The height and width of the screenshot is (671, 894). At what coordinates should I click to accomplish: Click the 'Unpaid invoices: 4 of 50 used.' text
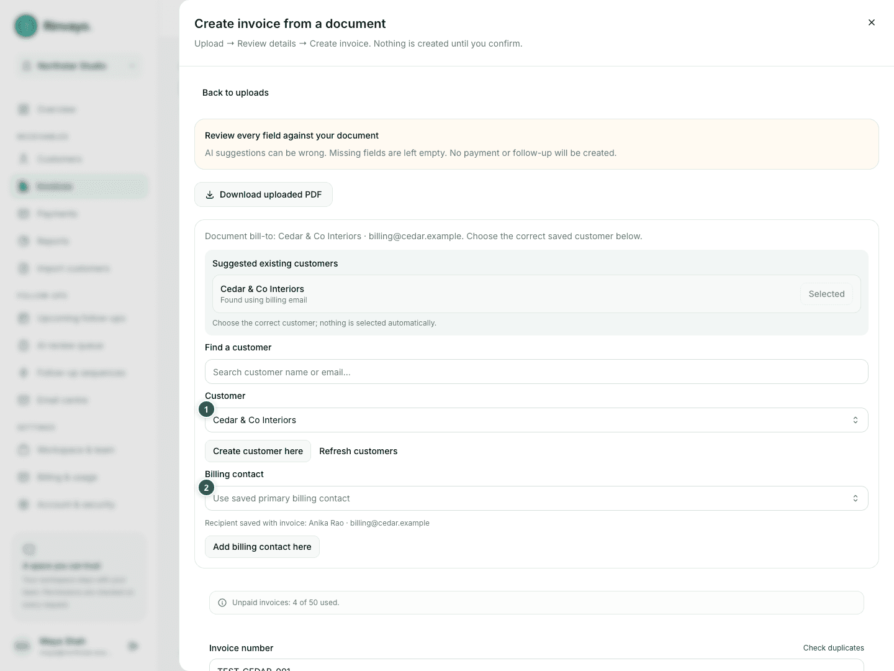click(x=286, y=603)
